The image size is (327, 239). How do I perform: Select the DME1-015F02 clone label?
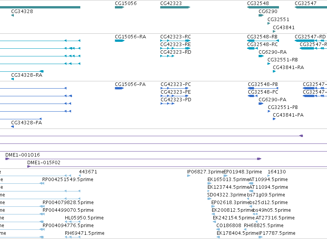[x=44, y=163]
